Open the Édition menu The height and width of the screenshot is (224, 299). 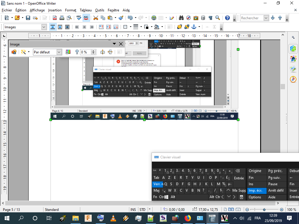(x=21, y=10)
